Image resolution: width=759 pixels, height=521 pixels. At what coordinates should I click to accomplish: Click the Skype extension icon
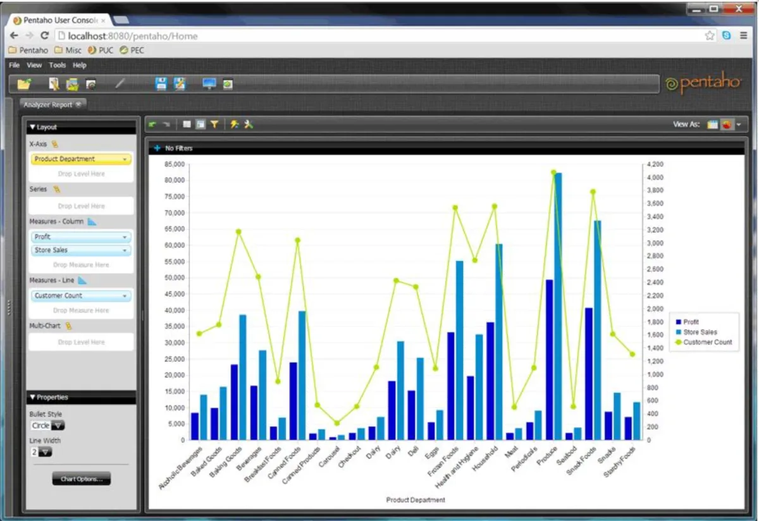click(x=727, y=36)
